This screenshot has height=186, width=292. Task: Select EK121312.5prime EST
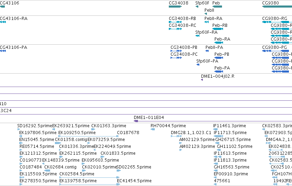pos(38,153)
